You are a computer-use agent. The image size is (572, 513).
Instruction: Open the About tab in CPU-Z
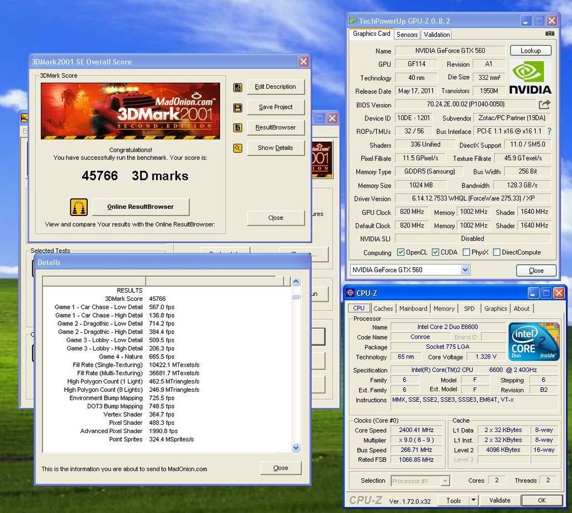pyautogui.click(x=522, y=309)
